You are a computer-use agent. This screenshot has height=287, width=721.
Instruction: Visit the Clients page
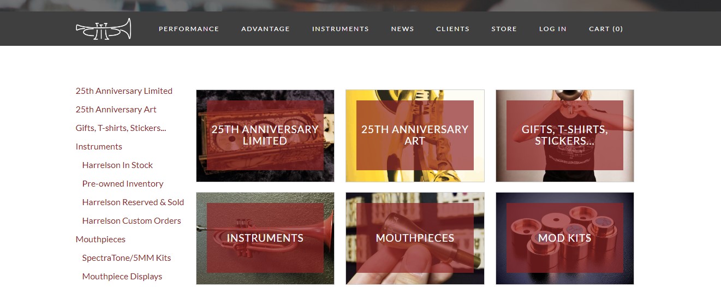pyautogui.click(x=453, y=29)
